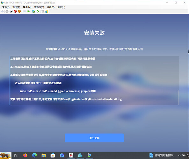189x159 pixels.
Task: Open File Explorer from the taskbar
Action: click(x=44, y=155)
